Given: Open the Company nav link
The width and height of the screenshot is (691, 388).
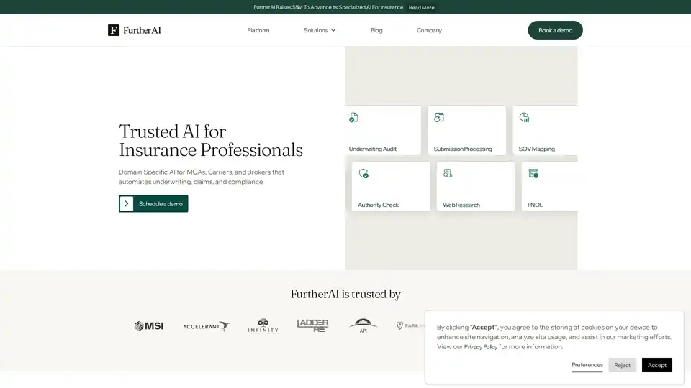Looking at the screenshot, I should point(429,30).
